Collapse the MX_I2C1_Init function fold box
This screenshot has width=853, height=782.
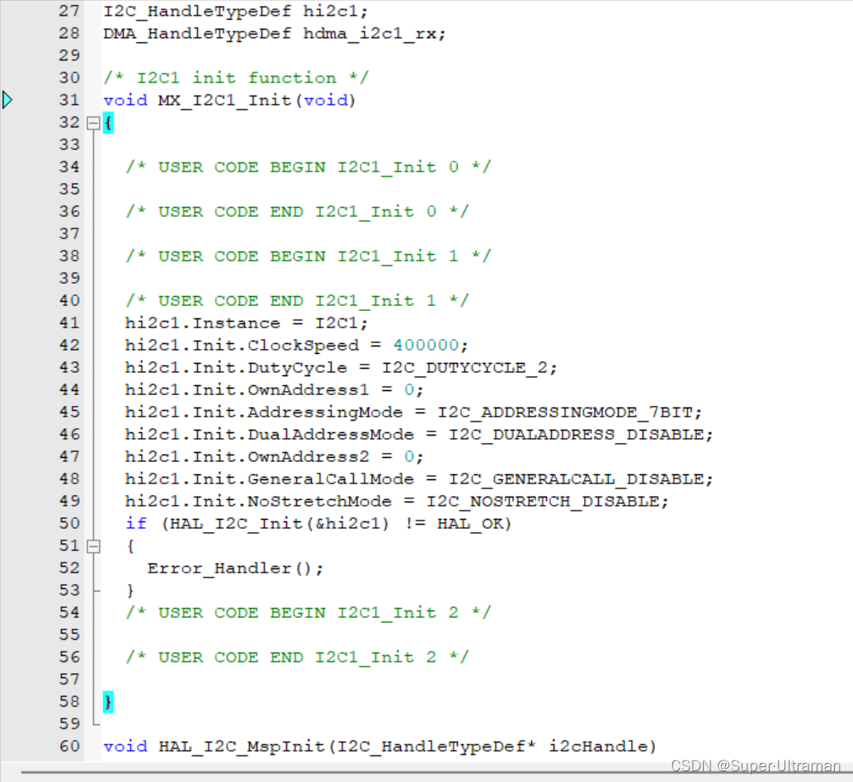[93, 122]
